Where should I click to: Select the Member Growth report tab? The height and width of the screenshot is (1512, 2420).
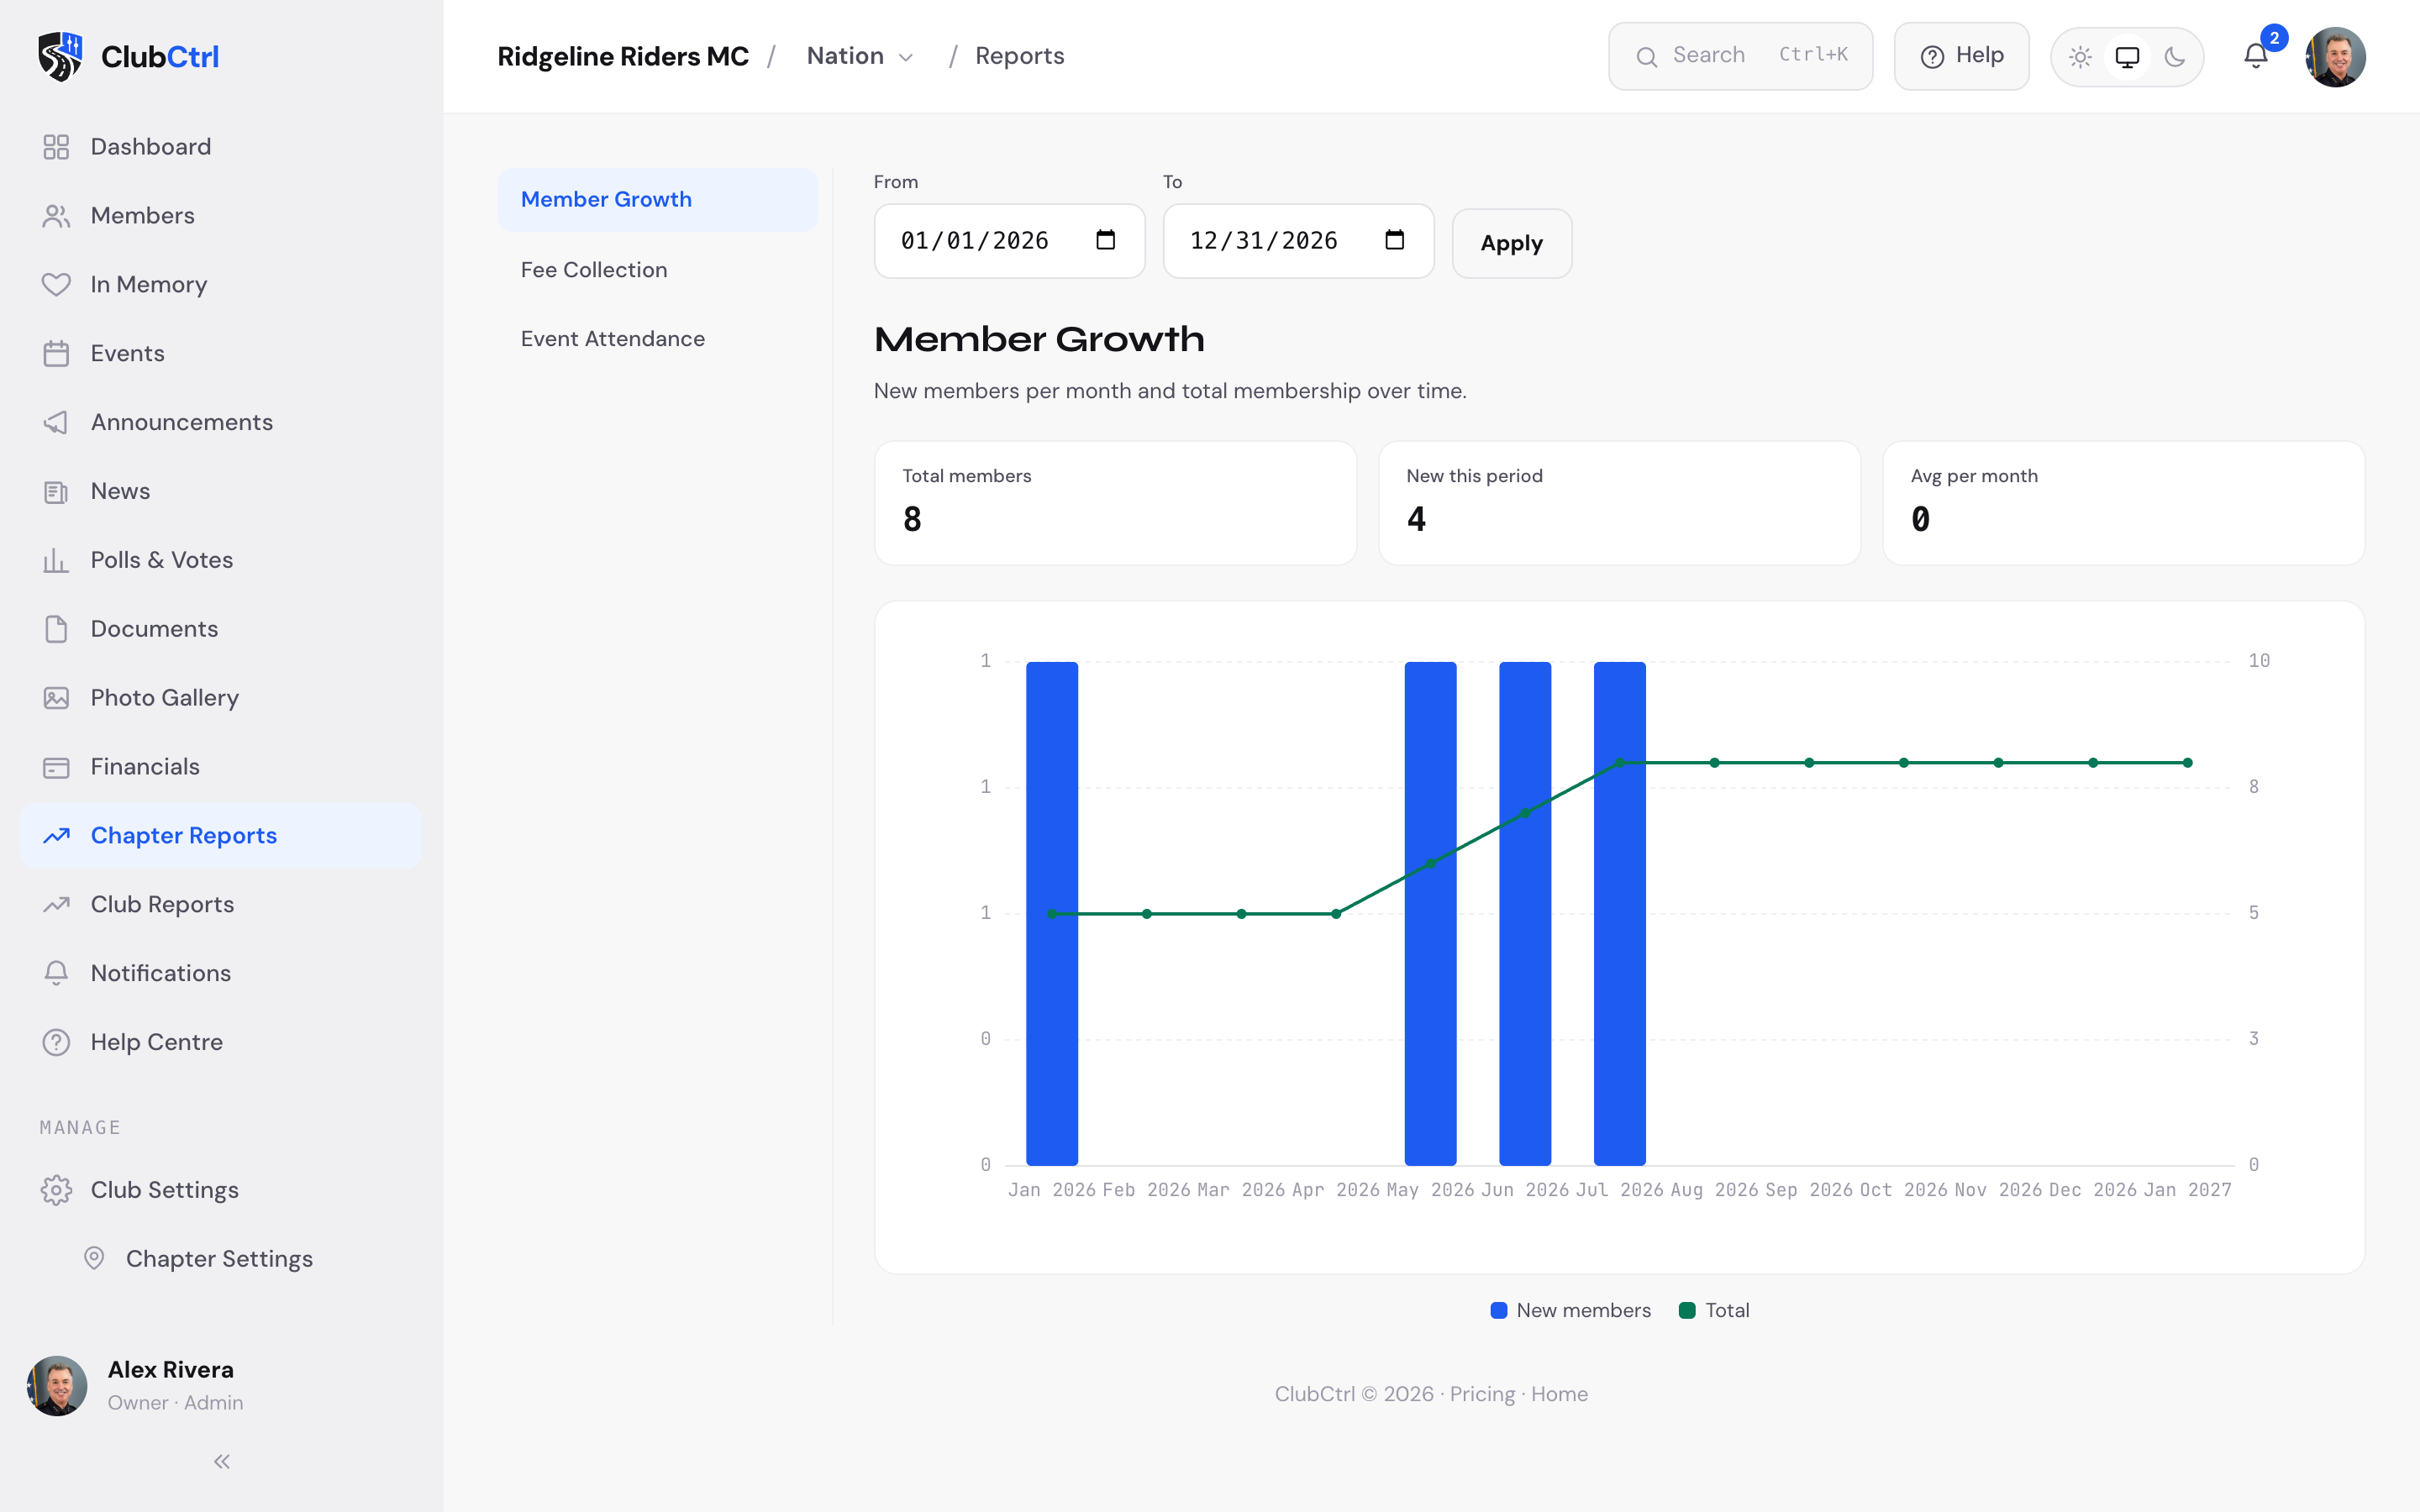point(657,199)
